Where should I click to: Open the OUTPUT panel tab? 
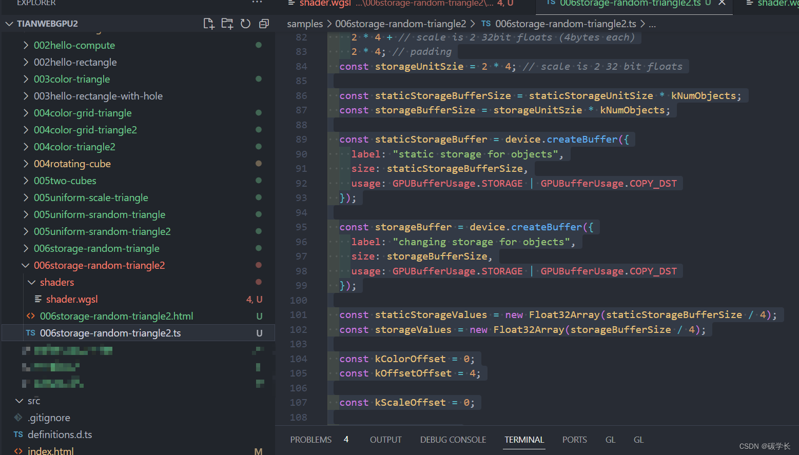click(386, 440)
